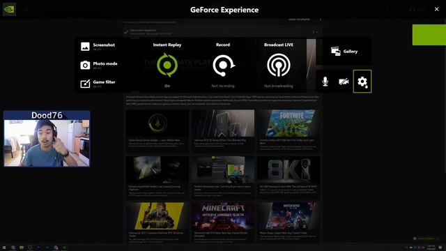Take a Screenshot from the overlay
Image resolution: width=446 pixels, height=251 pixels.
tap(98, 46)
